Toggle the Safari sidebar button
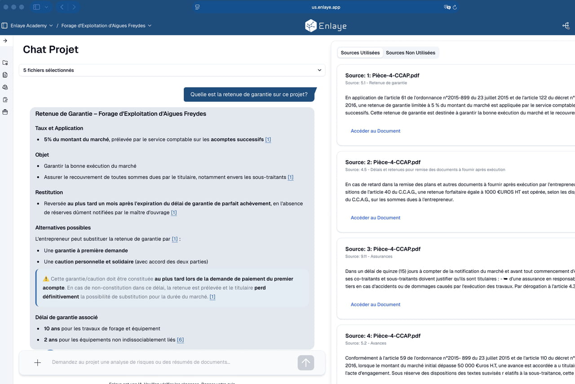Image resolution: width=575 pixels, height=384 pixels. (36, 7)
